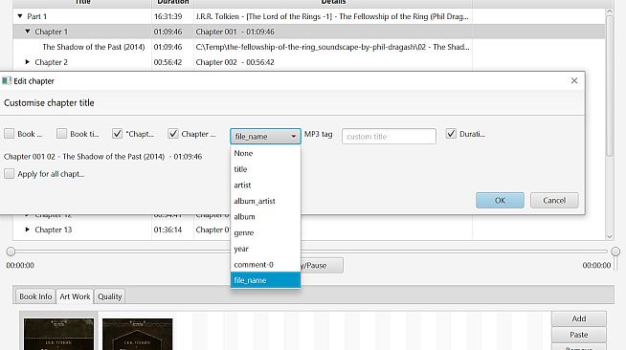Select the first Tolkien cover artwork thumbnail
Screen dimensions: 626x350
(58, 334)
